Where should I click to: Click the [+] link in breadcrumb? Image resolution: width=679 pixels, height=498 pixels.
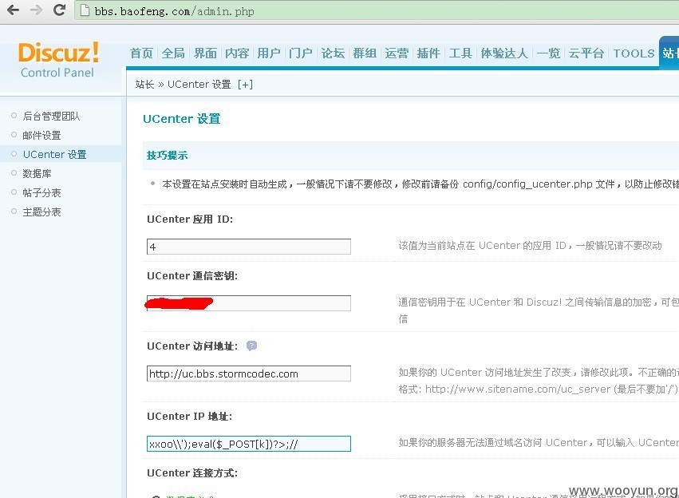click(245, 85)
